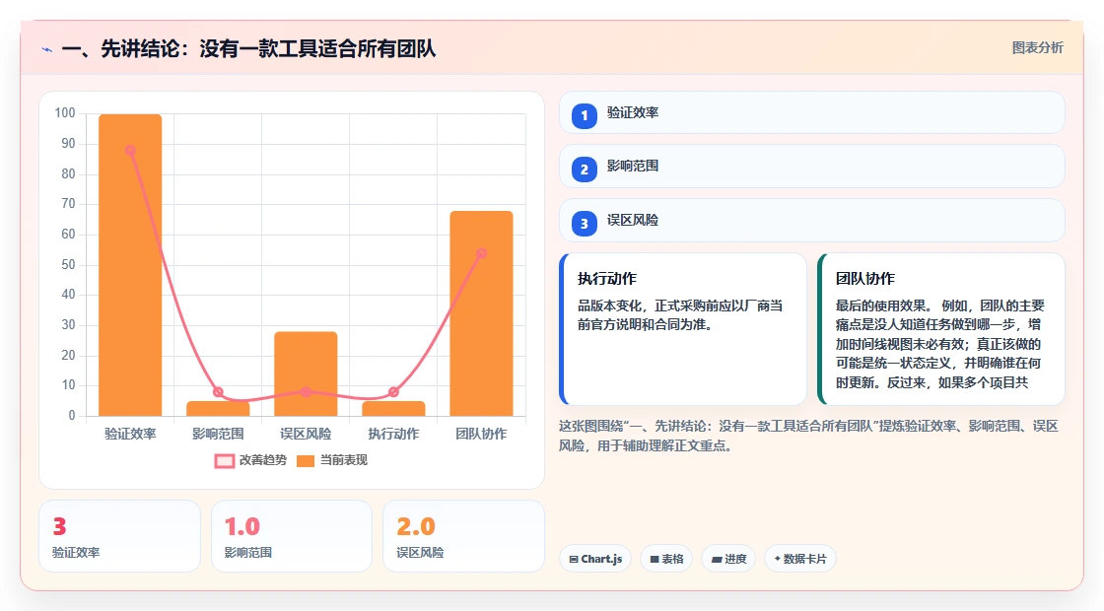Click the 数据卡片 tag chip
The height and width of the screenshot is (611, 1104).
(800, 559)
